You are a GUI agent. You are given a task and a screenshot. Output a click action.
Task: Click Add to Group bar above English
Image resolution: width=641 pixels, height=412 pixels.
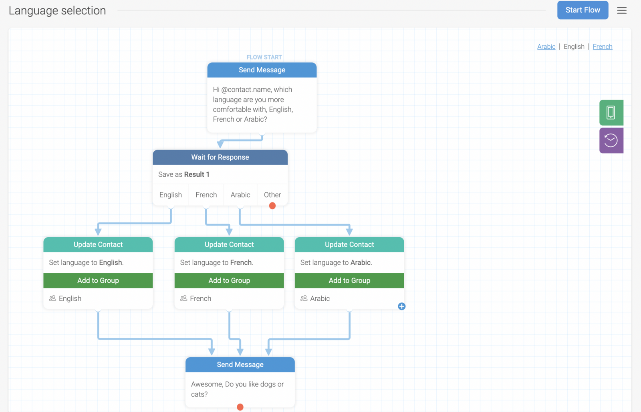click(98, 280)
